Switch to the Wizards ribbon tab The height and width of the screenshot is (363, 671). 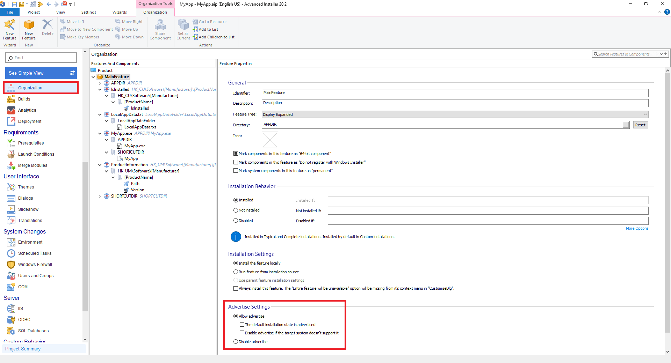[120, 12]
